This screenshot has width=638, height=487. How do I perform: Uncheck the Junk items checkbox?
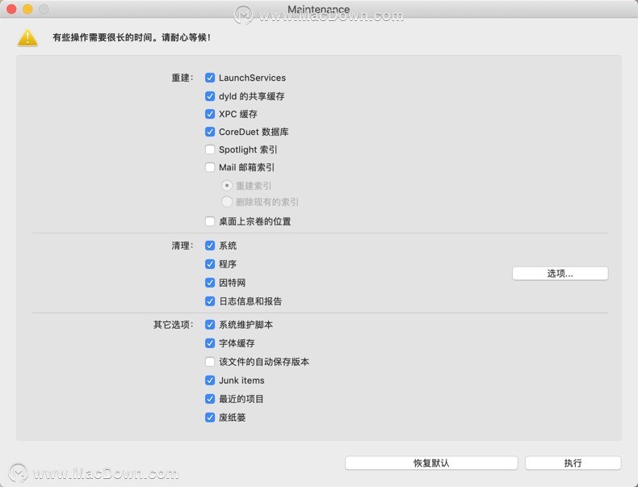210,380
